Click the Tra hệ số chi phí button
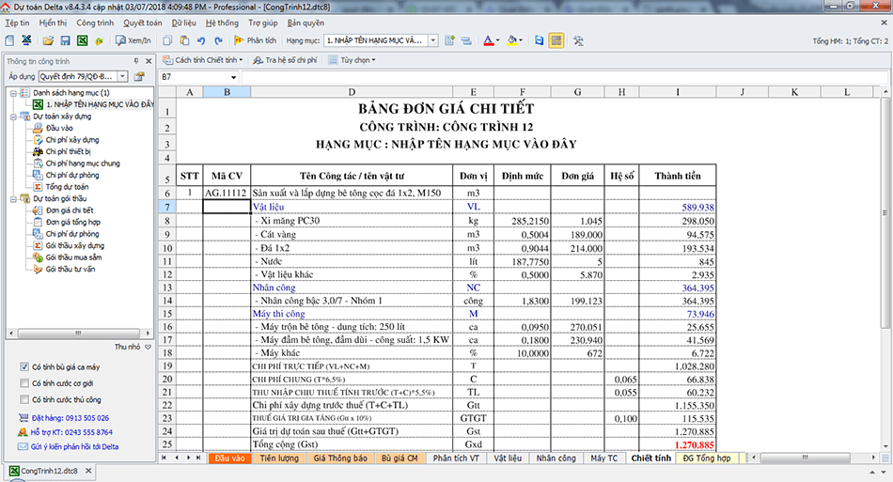 click(286, 60)
